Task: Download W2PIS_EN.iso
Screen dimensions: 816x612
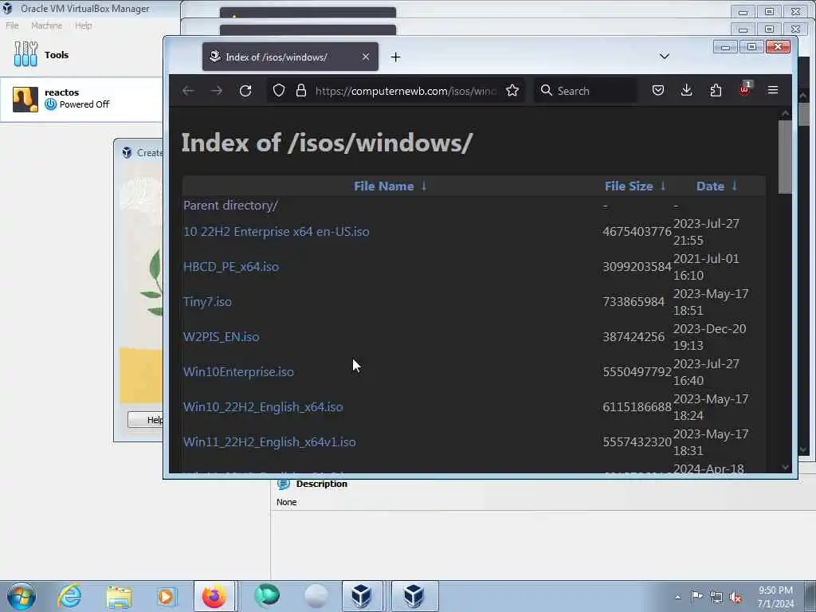Action: click(222, 337)
